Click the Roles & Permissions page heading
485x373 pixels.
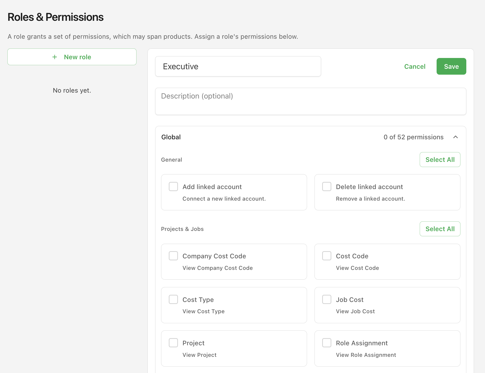click(56, 17)
